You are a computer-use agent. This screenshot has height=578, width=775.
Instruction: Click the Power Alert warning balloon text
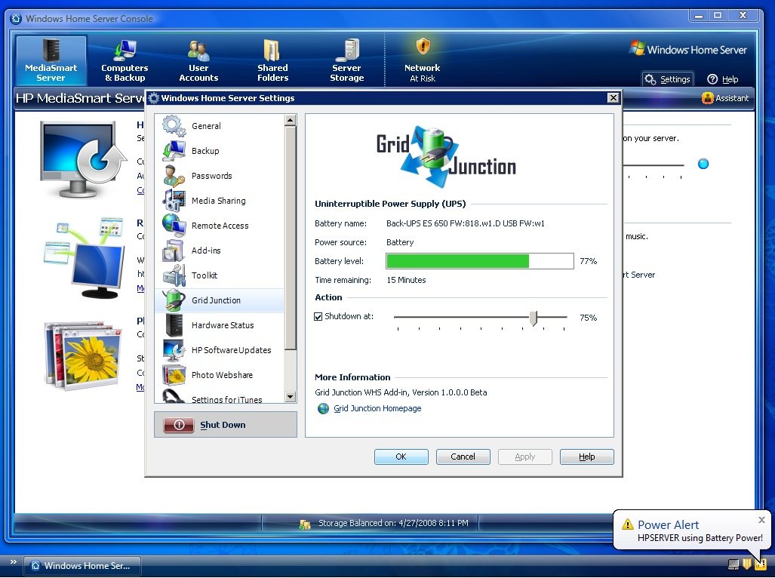pyautogui.click(x=700, y=538)
